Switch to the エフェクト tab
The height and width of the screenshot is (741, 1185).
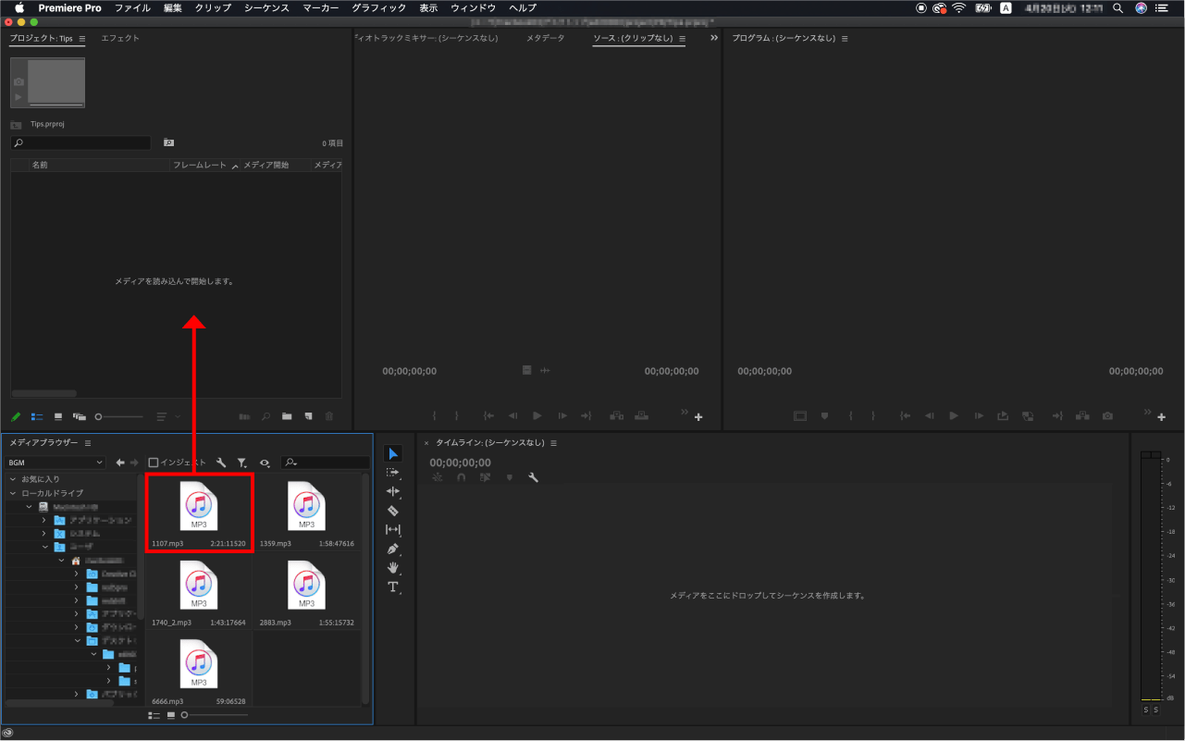[x=120, y=38]
